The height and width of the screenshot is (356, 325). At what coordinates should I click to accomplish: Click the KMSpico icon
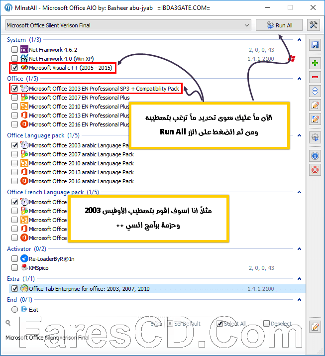[24, 268]
